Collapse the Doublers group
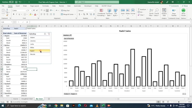 4,65
